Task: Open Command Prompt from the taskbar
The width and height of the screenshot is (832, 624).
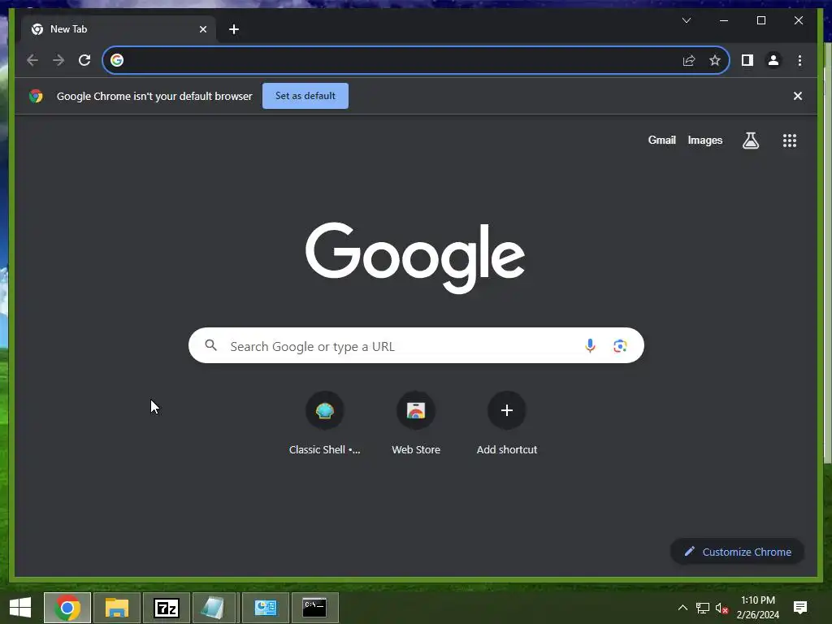Action: [x=314, y=608]
